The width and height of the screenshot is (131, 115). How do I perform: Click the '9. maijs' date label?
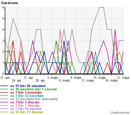click(x=76, y=78)
